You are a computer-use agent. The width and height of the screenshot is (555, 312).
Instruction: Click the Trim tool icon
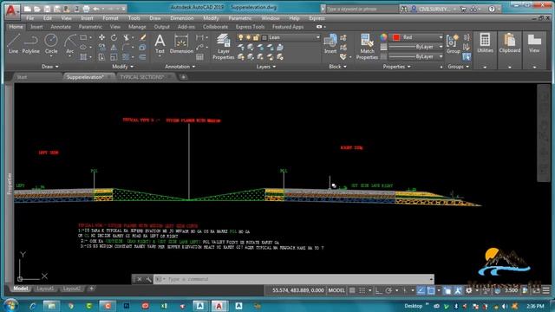[x=127, y=37]
